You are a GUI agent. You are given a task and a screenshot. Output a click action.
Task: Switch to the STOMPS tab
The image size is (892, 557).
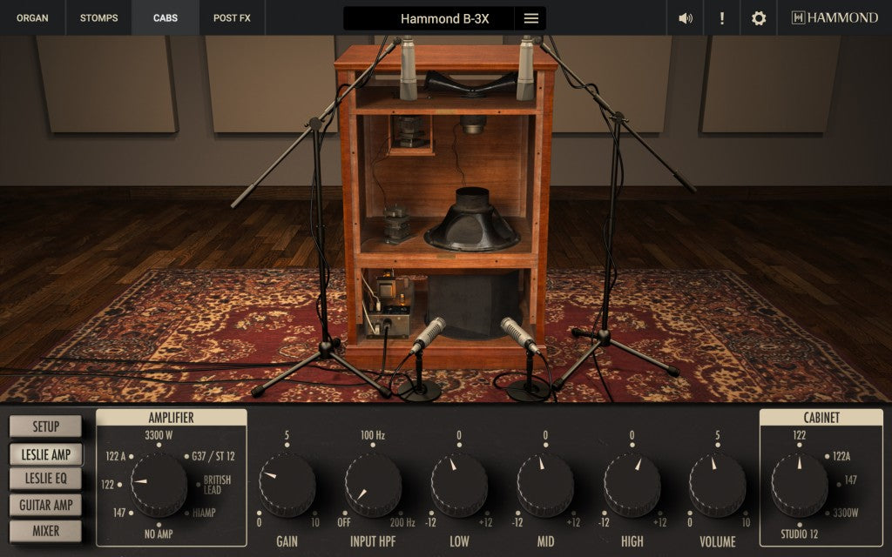pyautogui.click(x=98, y=17)
